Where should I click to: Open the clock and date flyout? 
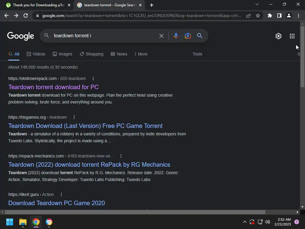coord(282,222)
